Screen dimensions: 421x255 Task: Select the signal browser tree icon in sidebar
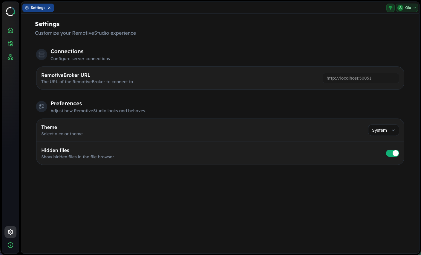coord(10,43)
